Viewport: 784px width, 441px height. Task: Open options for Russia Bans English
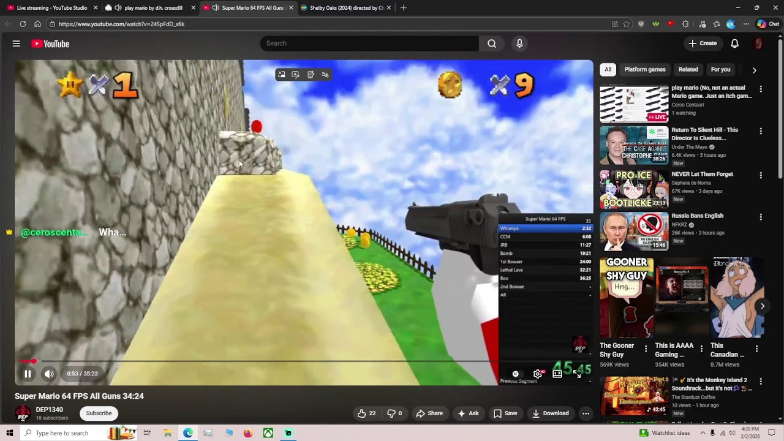coord(761,217)
